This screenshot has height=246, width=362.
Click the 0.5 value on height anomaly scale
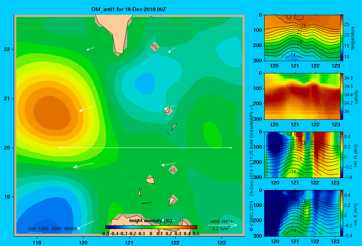click(x=196, y=234)
